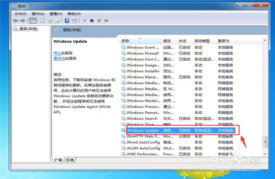Select the Windows Font C... service
Viewport: 275px width, 179px height.
pyautogui.click(x=178, y=60)
